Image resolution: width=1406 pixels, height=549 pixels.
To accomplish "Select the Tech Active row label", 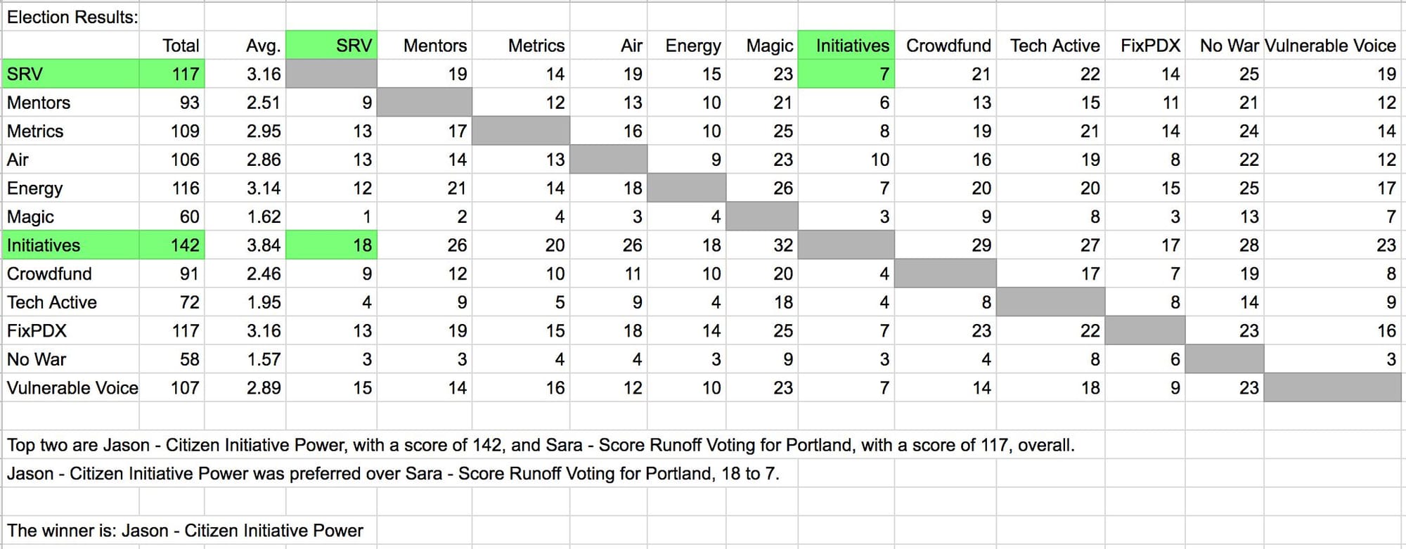I will pyautogui.click(x=70, y=302).
